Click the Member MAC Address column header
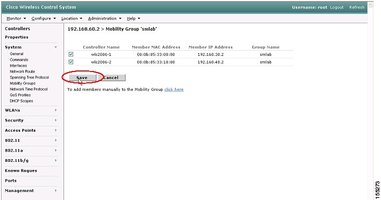The width and height of the screenshot is (381, 200). click(156, 47)
